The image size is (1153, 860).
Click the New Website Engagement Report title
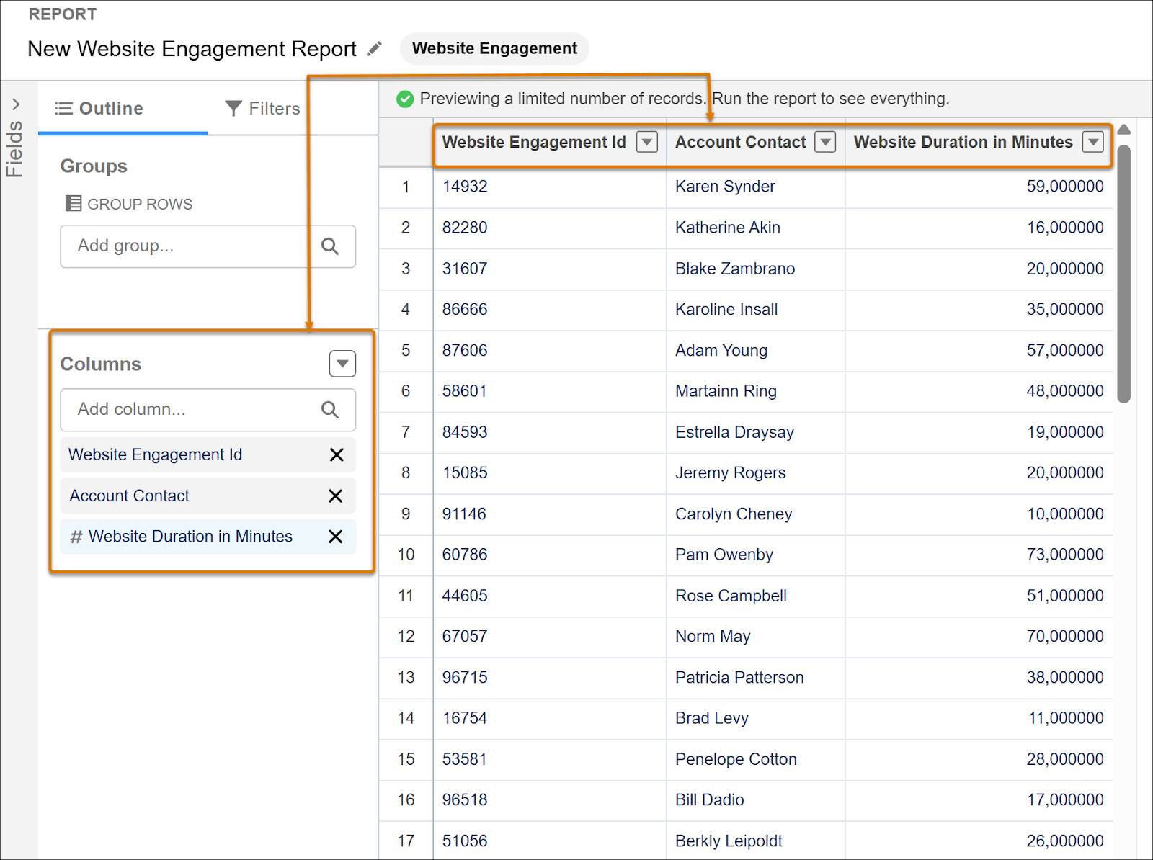click(x=192, y=49)
